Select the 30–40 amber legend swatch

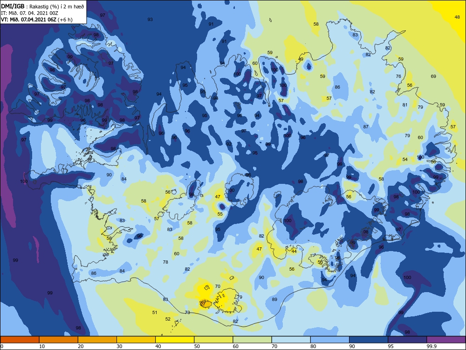pos(136,340)
